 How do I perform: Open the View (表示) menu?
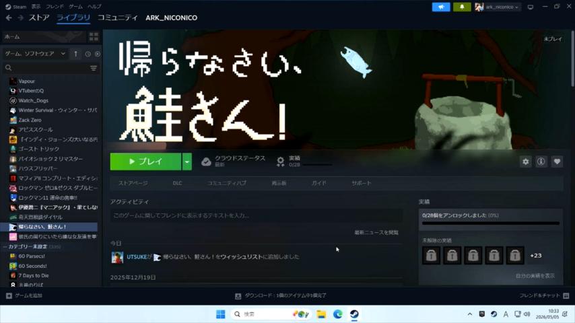point(36,7)
